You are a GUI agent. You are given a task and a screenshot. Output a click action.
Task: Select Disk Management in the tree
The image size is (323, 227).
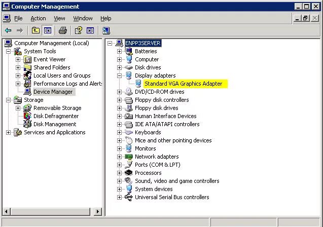tap(55, 124)
